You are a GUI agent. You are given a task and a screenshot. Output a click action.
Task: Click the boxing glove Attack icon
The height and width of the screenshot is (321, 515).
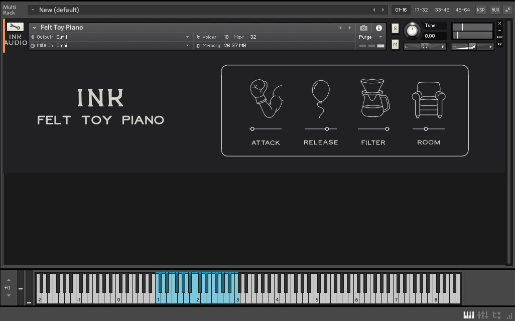click(x=266, y=98)
